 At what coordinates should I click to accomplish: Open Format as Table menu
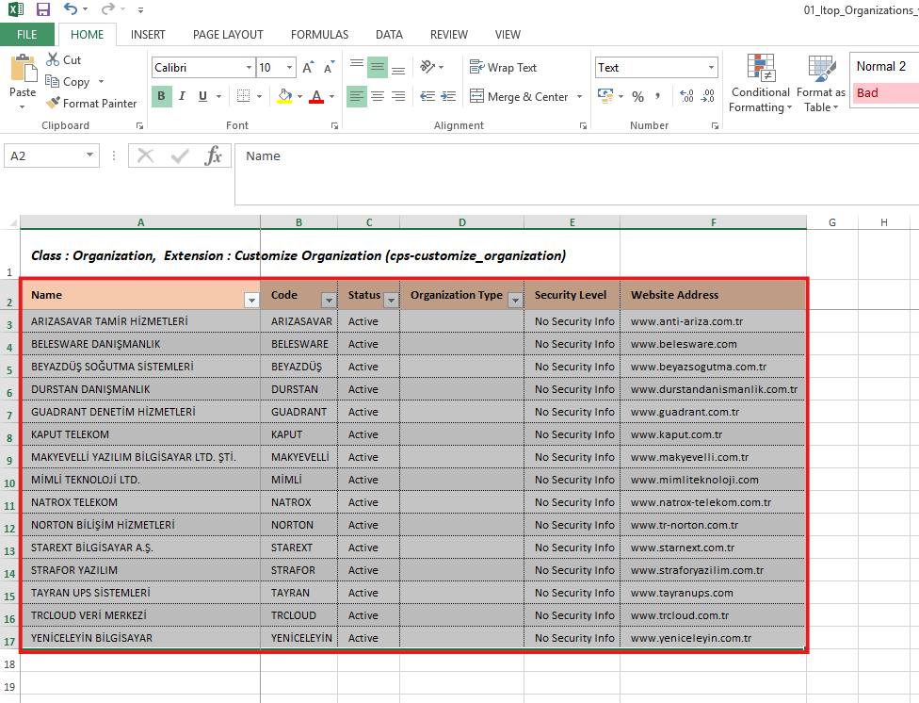pyautogui.click(x=820, y=83)
